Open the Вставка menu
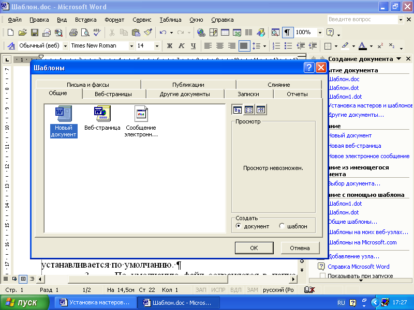Image resolution: width=414 pixels, height=310 pixels. [x=85, y=20]
